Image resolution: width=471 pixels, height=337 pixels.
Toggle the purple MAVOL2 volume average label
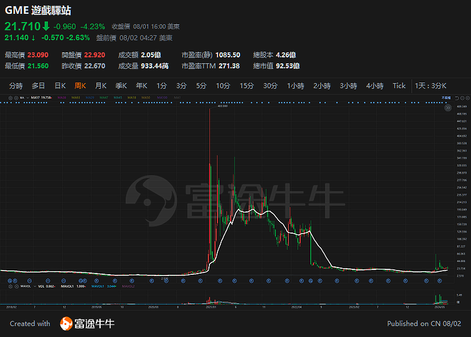click(128, 286)
